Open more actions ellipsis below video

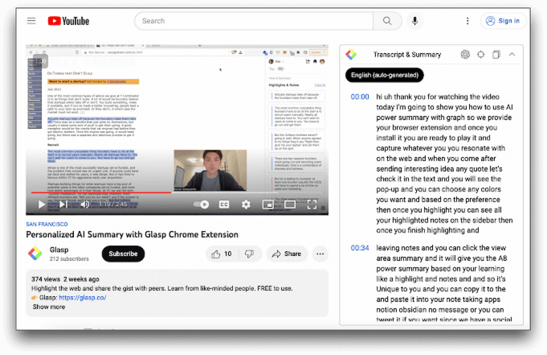(x=320, y=254)
